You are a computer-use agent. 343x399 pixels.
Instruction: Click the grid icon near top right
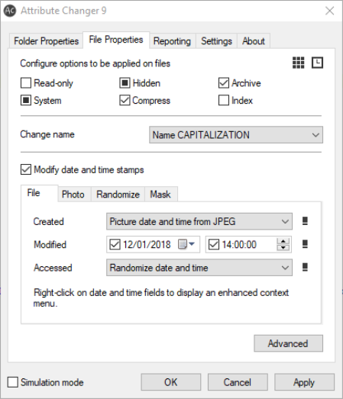(298, 63)
